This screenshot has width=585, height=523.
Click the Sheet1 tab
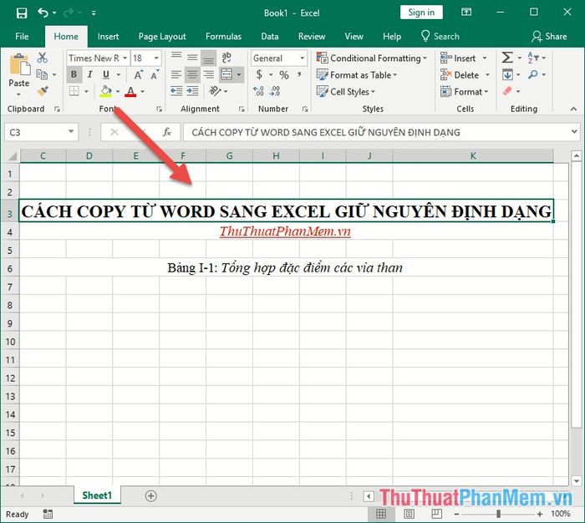(x=97, y=495)
